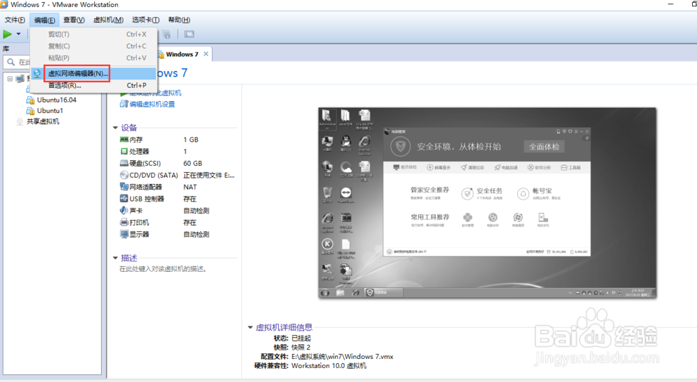Click the 声卡 sound card icon

pyautogui.click(x=124, y=211)
